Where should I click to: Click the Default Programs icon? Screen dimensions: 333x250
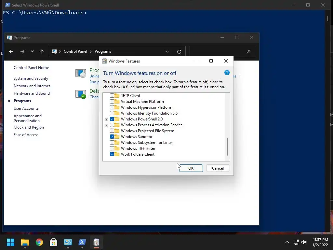[81, 94]
